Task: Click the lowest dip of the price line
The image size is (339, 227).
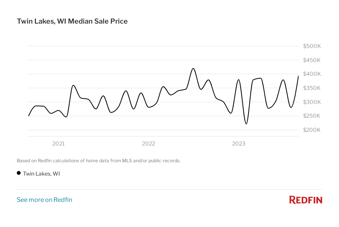Action: pos(246,124)
